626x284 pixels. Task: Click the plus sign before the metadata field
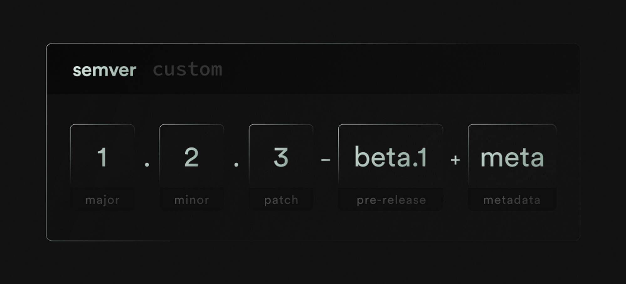tap(455, 160)
